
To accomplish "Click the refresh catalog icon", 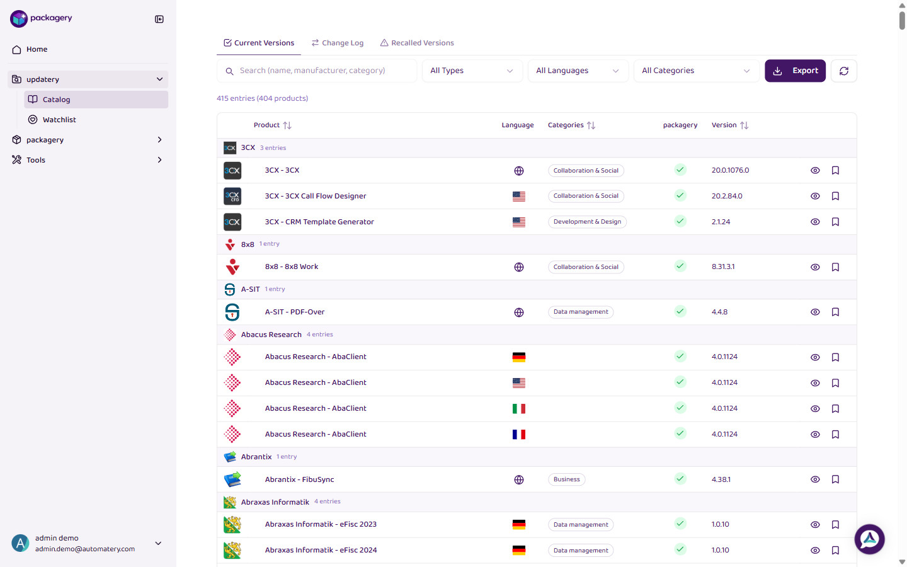I will point(843,71).
